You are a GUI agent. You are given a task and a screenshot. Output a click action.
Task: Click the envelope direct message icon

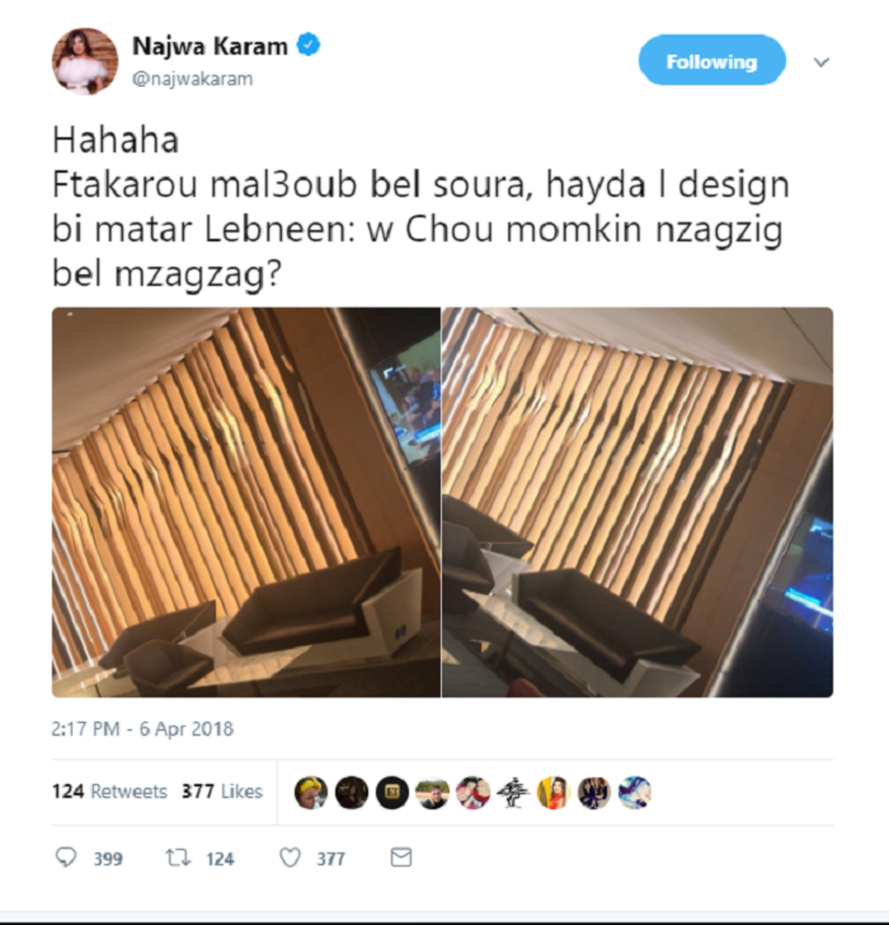(401, 858)
